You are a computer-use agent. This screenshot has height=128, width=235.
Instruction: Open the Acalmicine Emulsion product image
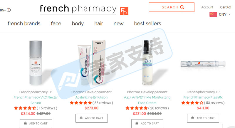point(92,63)
